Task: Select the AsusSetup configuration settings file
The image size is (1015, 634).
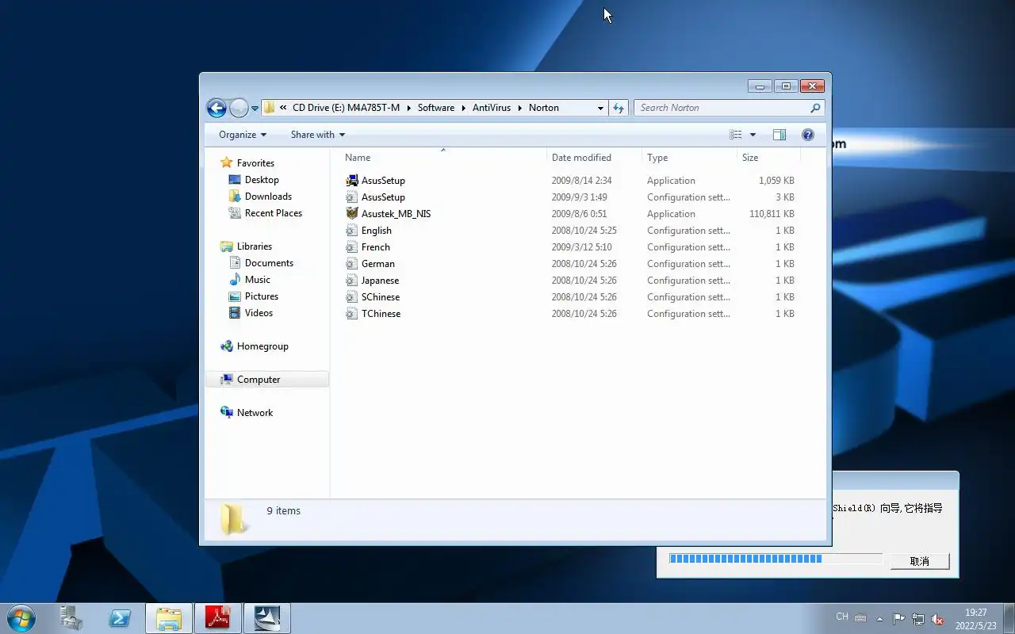Action: click(x=383, y=197)
